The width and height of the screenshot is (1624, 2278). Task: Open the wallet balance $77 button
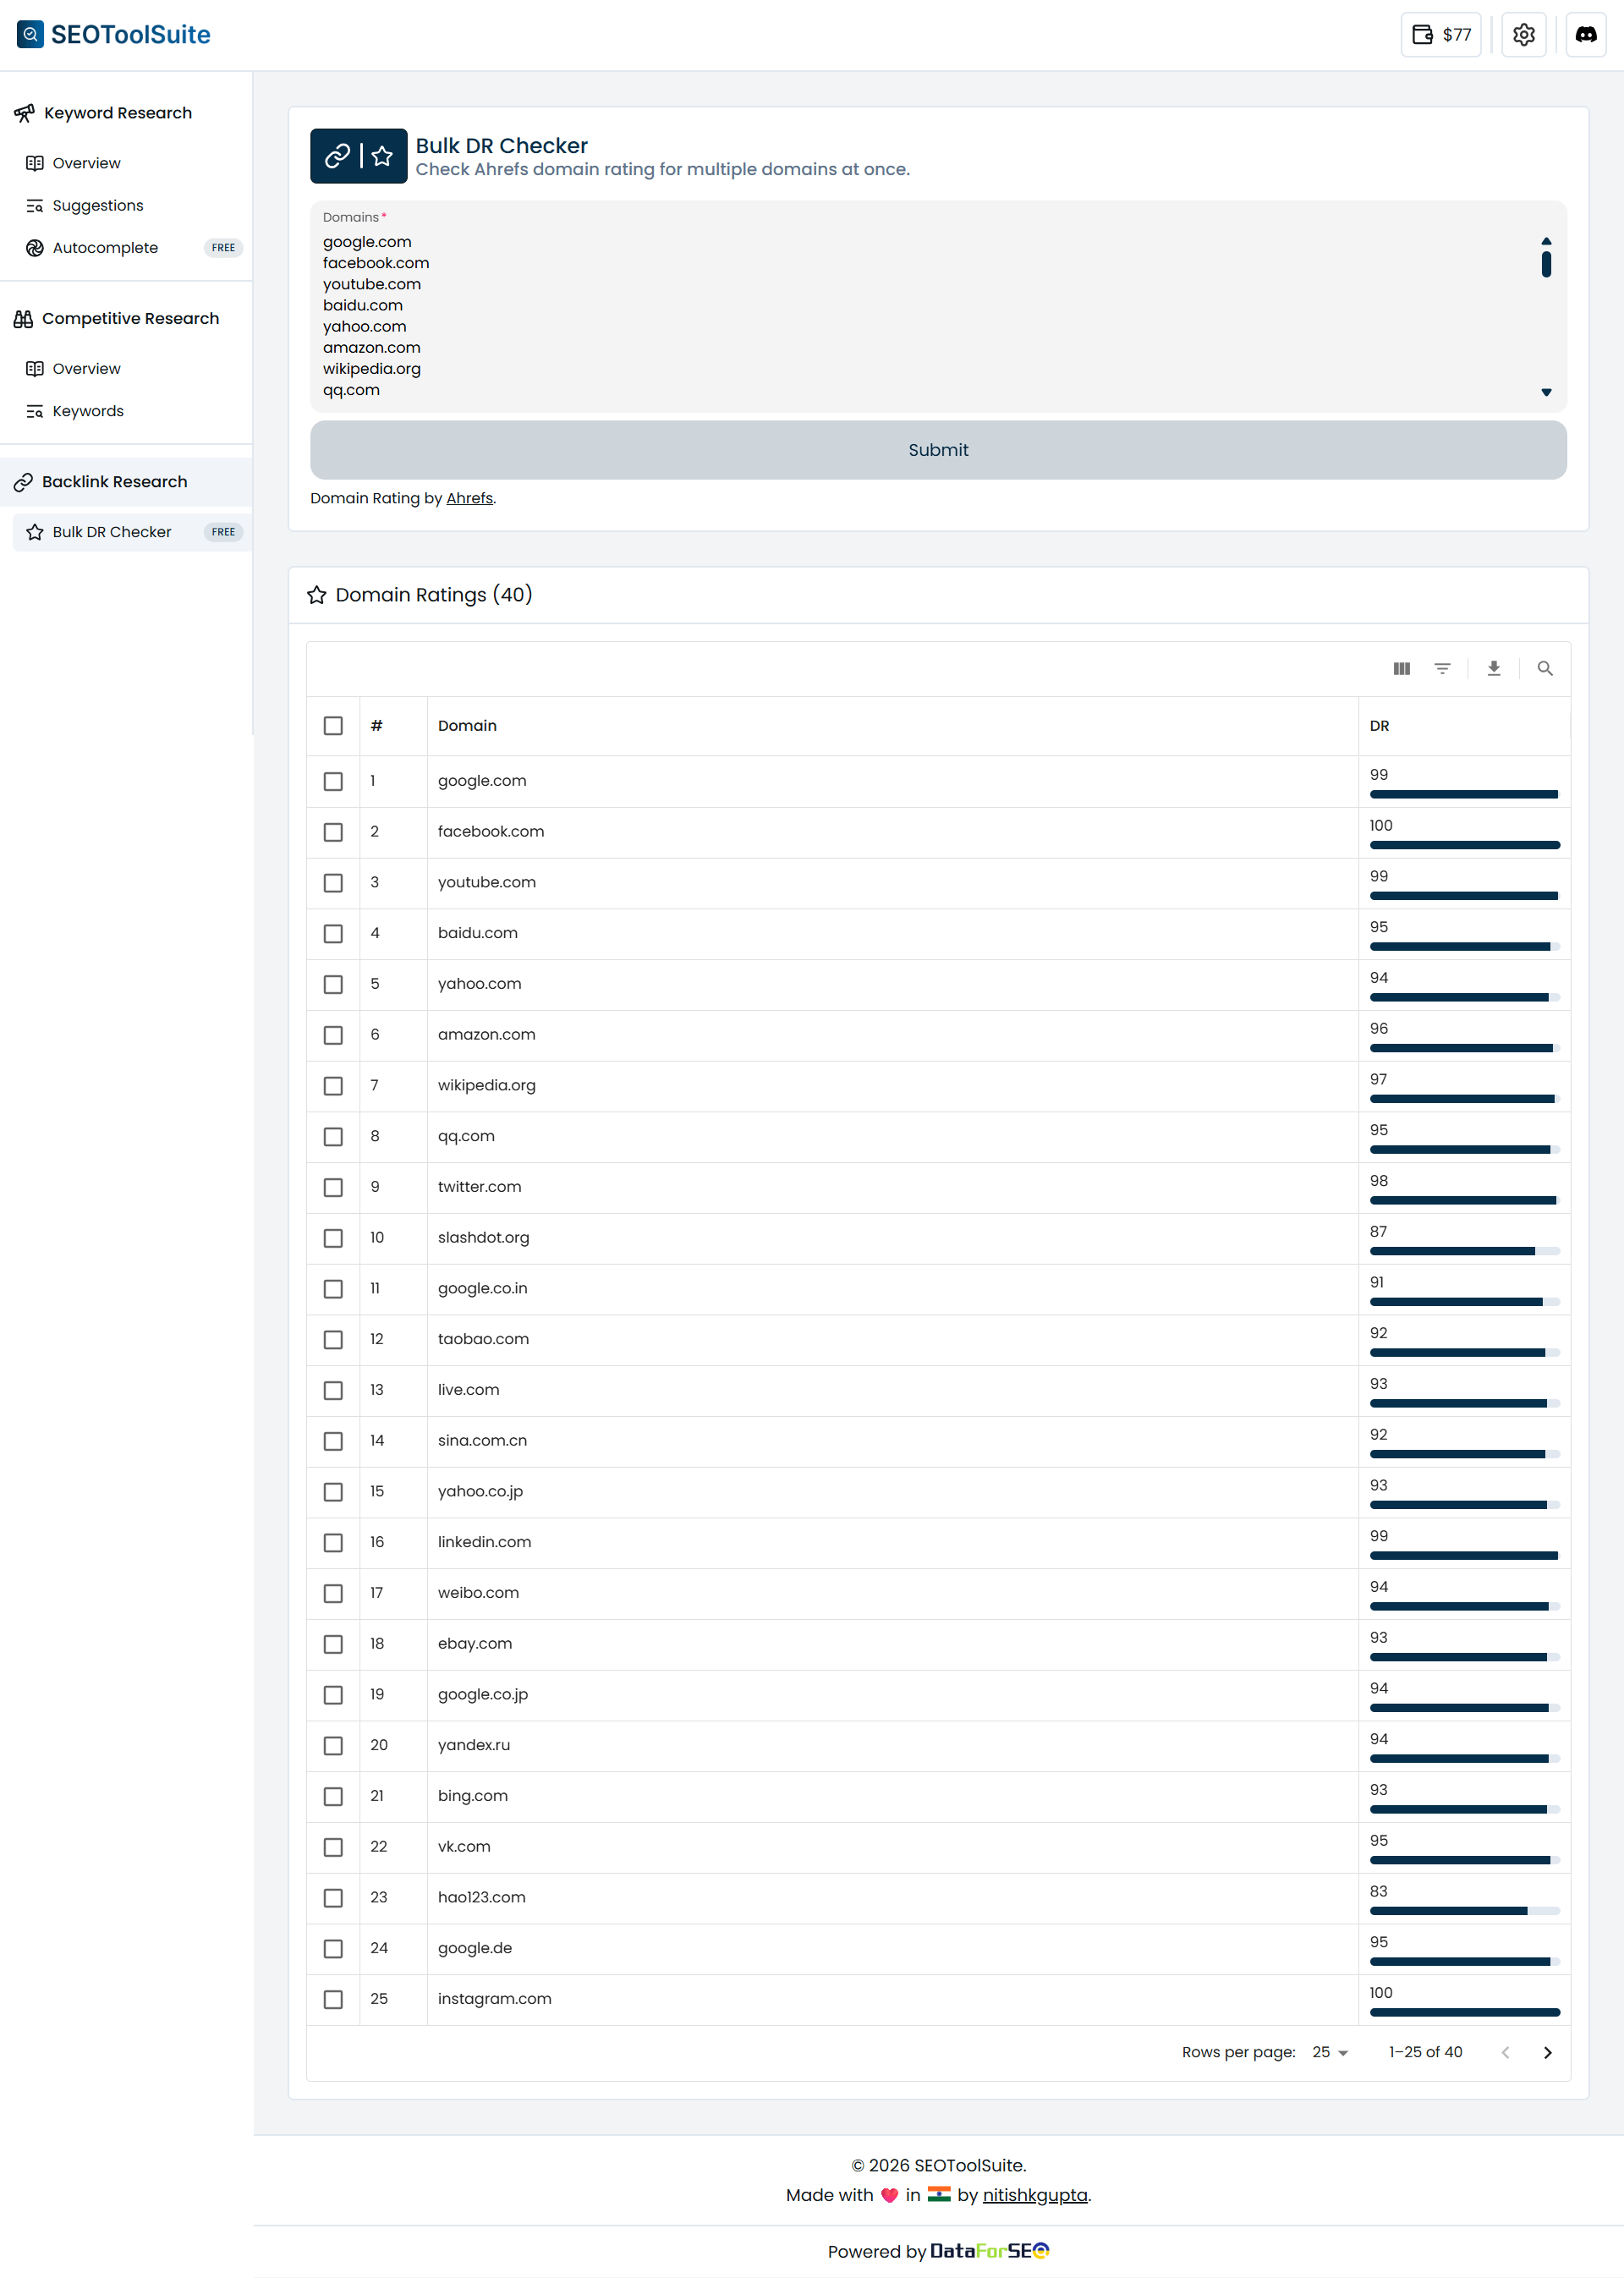pyautogui.click(x=1441, y=35)
